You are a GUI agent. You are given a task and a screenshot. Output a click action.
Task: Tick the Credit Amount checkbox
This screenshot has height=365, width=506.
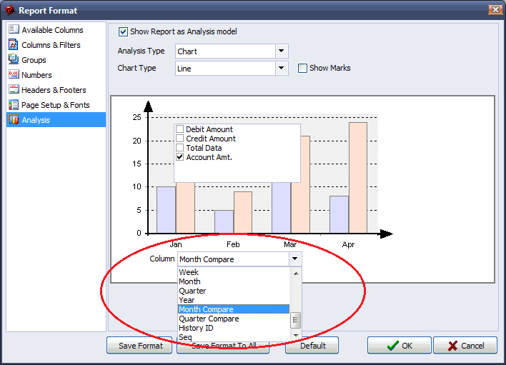click(x=180, y=139)
